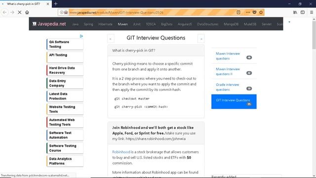Open Firefox hamburger menu
Image resolution: width=316 pixels, height=178 pixels.
click(x=312, y=12)
